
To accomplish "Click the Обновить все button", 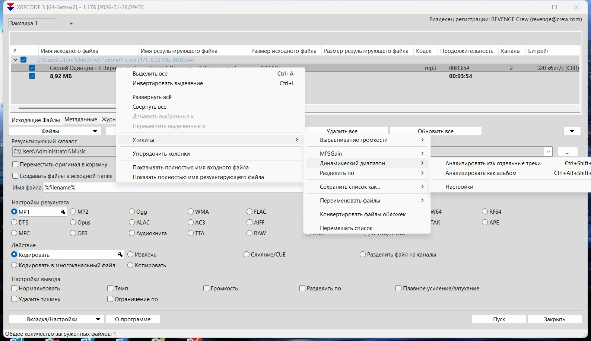I will 436,131.
